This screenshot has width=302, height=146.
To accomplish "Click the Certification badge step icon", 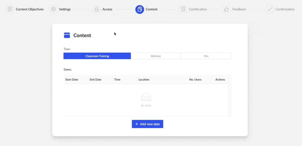I will pos(183,9).
